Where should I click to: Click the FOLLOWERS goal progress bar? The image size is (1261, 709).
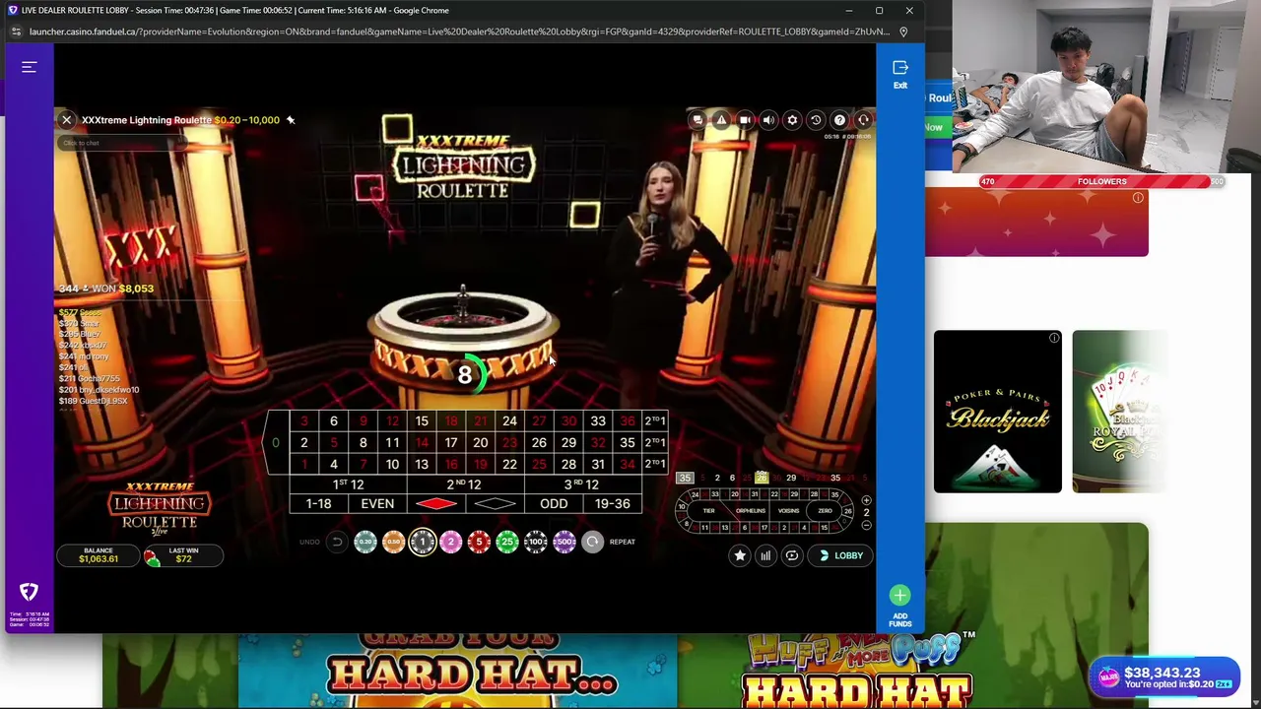(1101, 181)
